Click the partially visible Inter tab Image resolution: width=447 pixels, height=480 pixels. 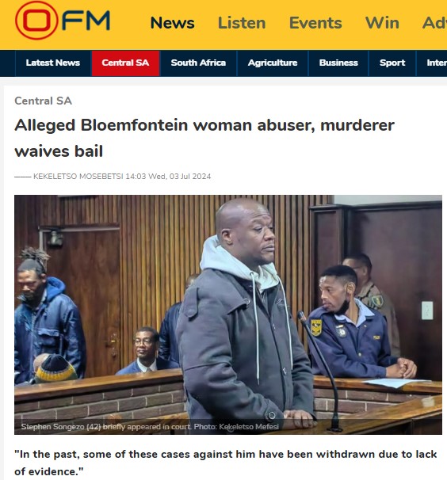coord(436,63)
